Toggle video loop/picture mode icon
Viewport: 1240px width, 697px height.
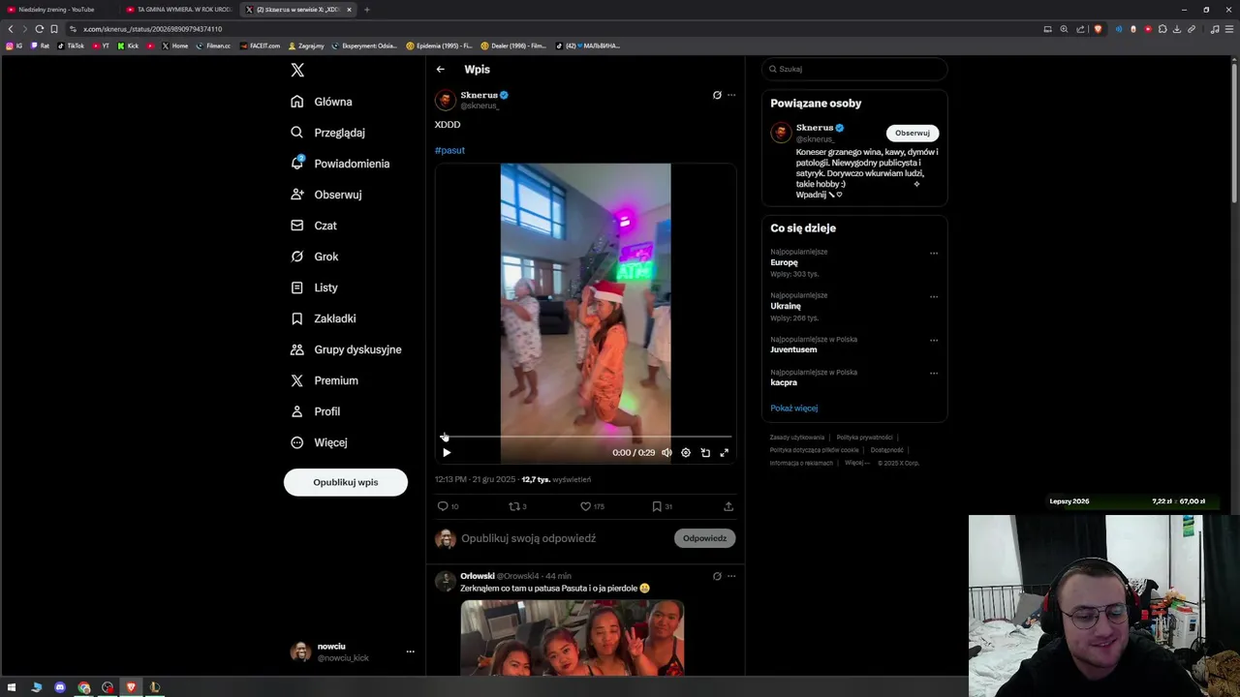(705, 452)
